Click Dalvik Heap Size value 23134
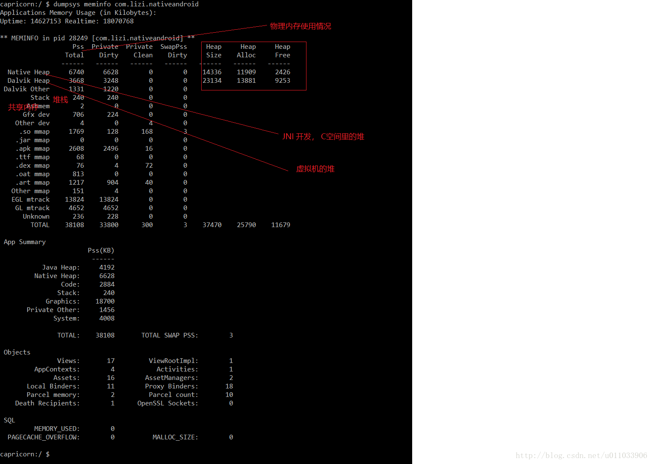The width and height of the screenshot is (652, 464). pyautogui.click(x=212, y=81)
